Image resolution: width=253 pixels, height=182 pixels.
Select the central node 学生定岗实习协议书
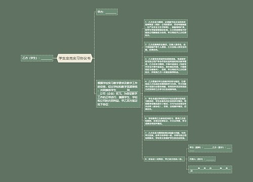[x=75, y=58]
